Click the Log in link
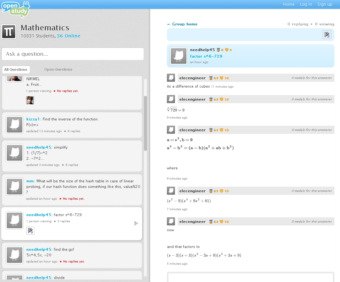 pos(306,4)
